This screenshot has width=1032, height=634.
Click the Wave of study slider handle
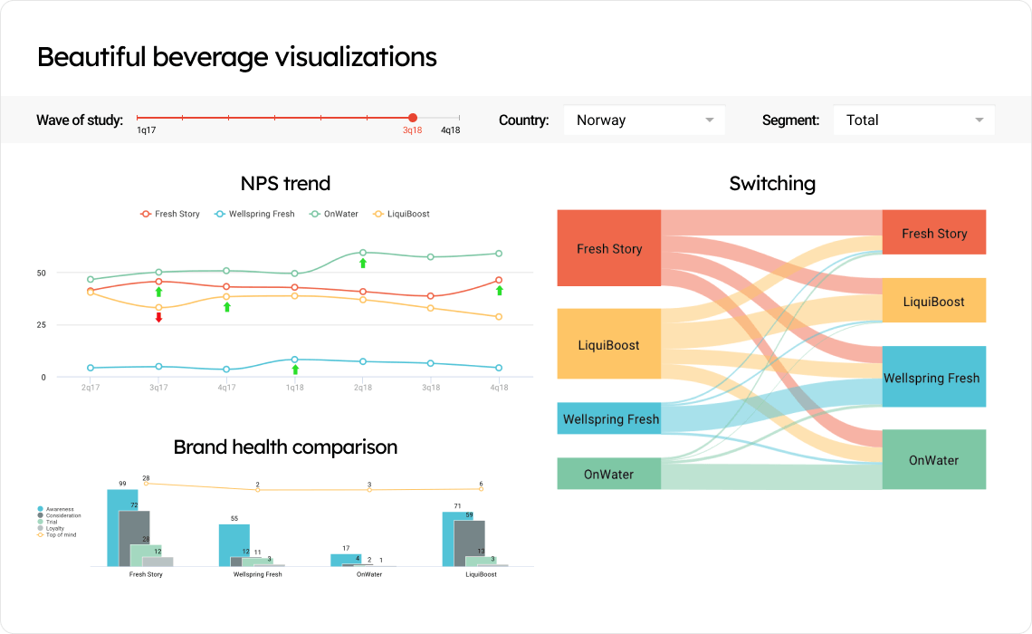pyautogui.click(x=412, y=117)
